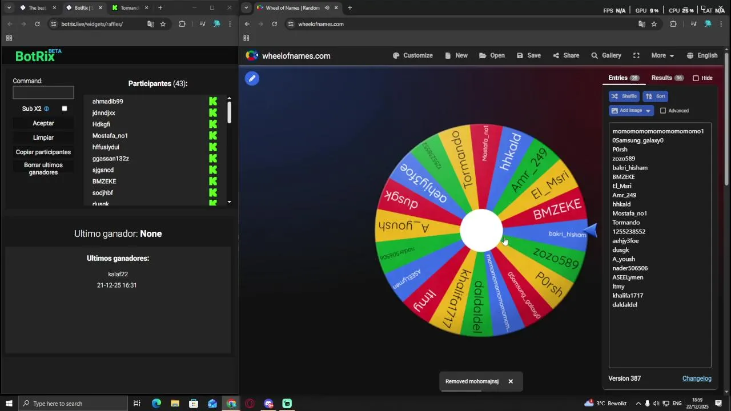Toggle the Sub X2 checkbox
The image size is (731, 411).
65,108
